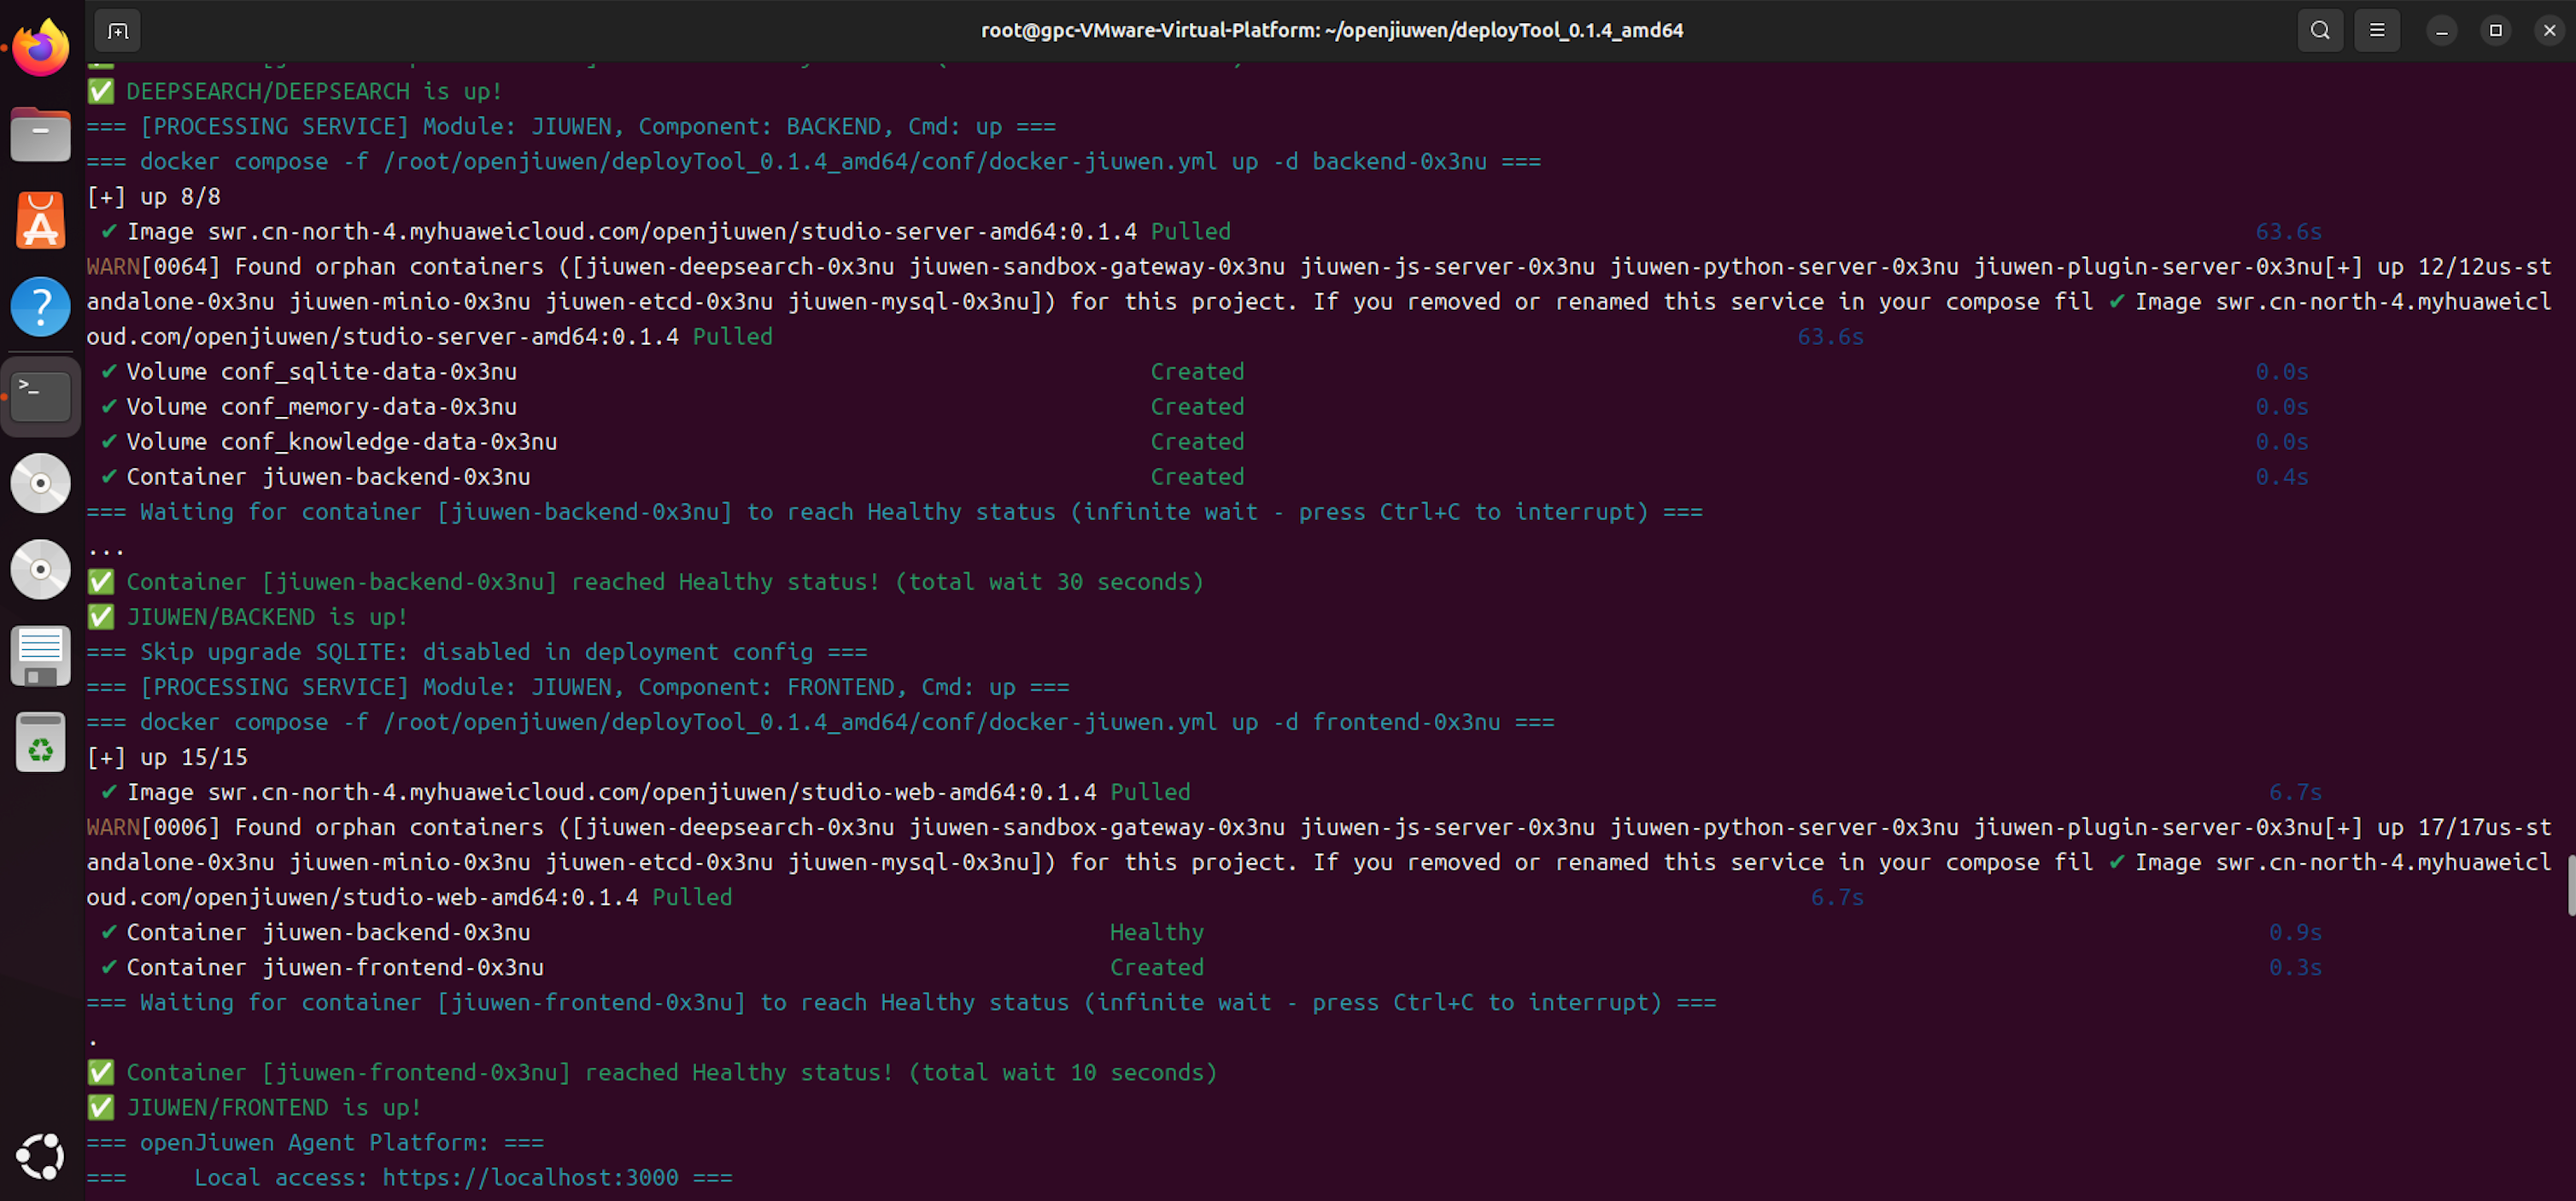Open the first disc drive icon
This screenshot has height=1201, width=2576.
(x=41, y=483)
